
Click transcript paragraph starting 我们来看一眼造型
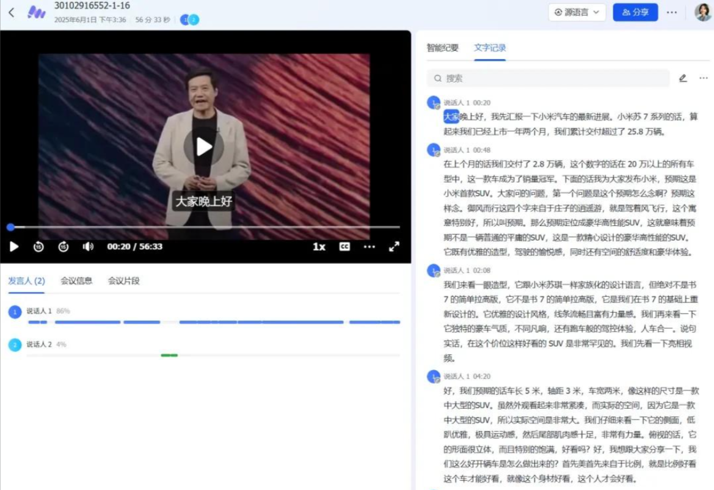click(x=570, y=321)
